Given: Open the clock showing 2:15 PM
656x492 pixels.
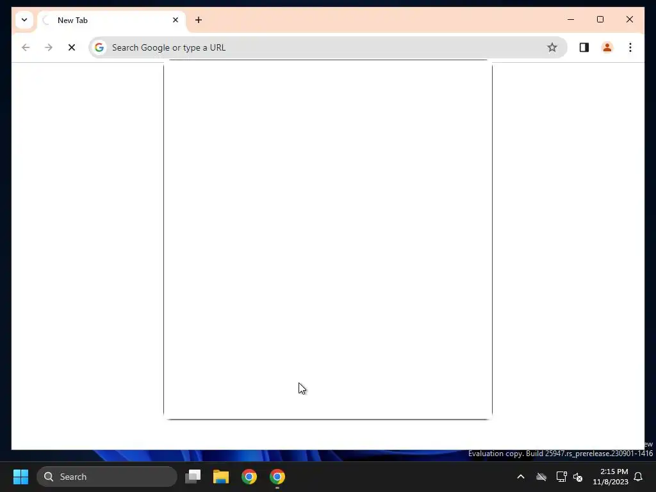Looking at the screenshot, I should point(611,477).
